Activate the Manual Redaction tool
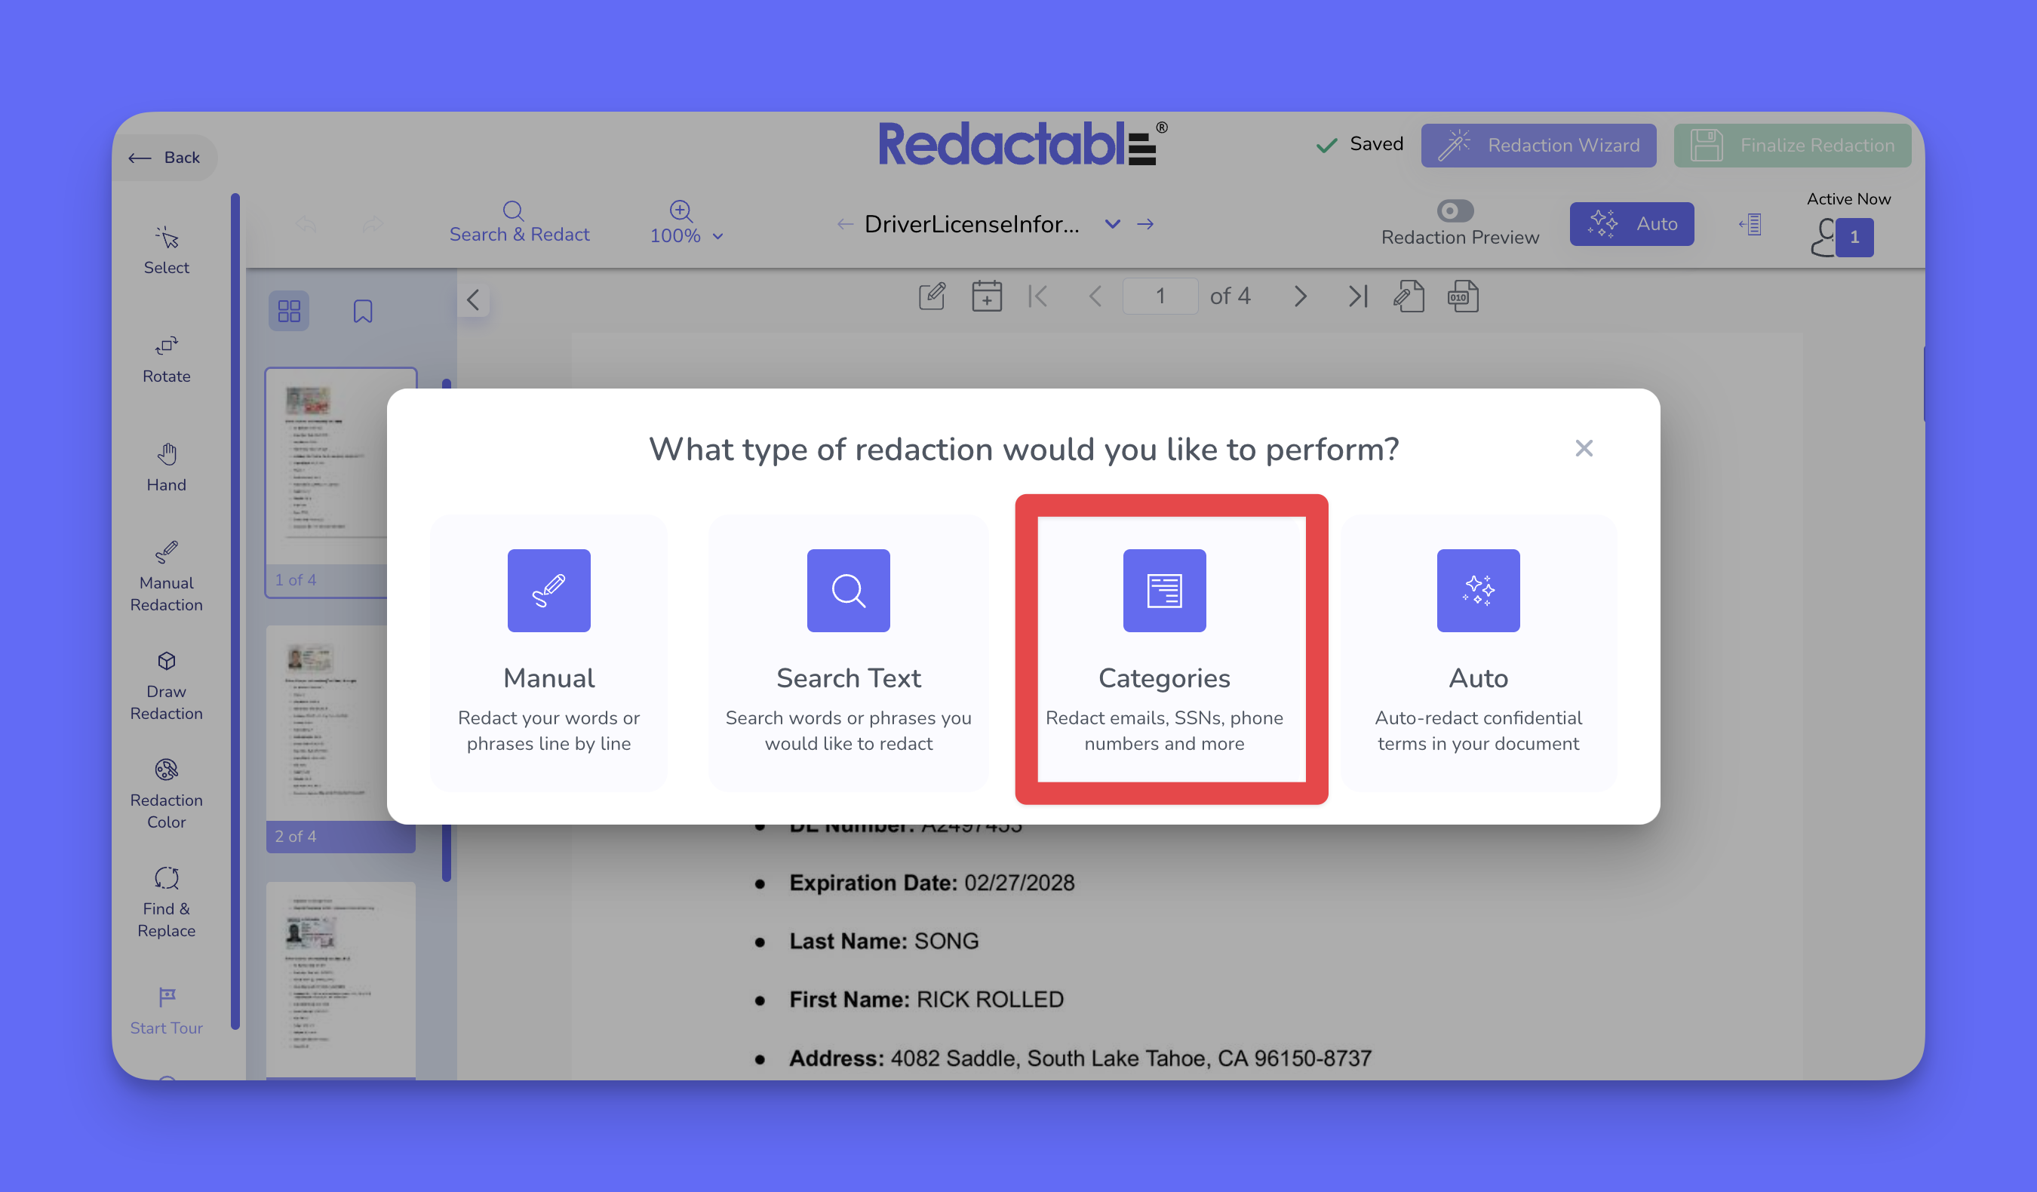Viewport: 2037px width, 1192px height. pos(167,576)
